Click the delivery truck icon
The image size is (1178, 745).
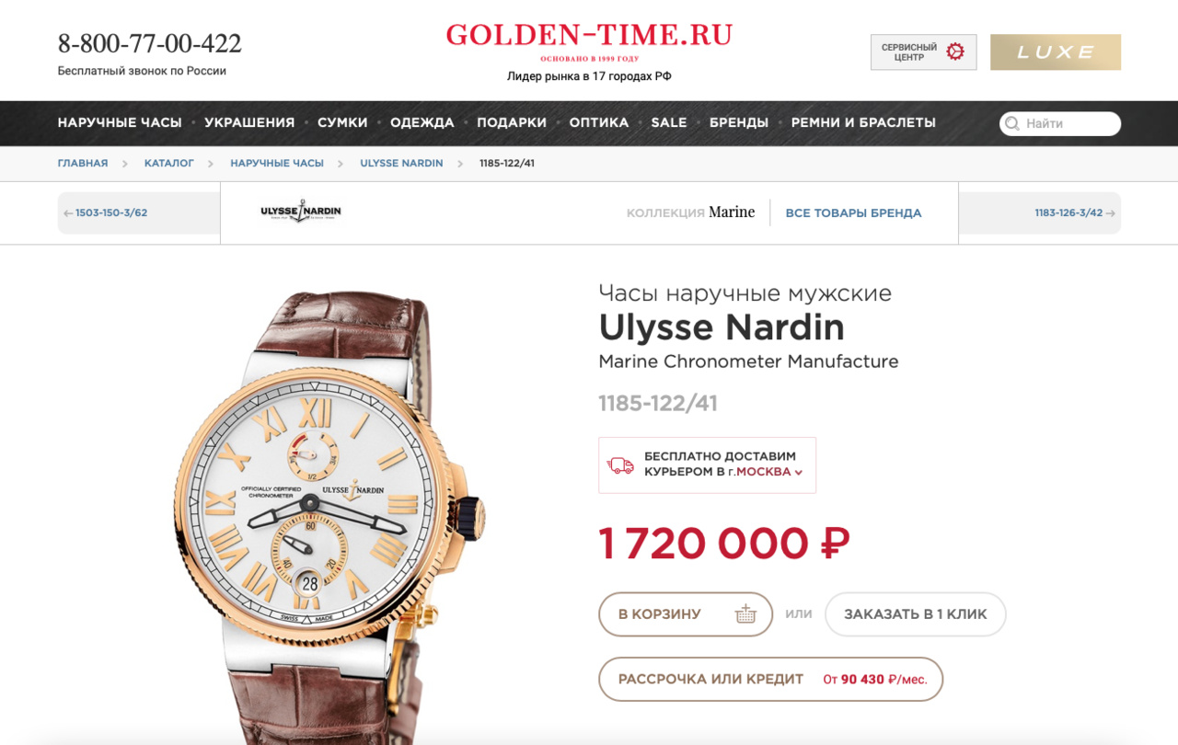coord(621,465)
